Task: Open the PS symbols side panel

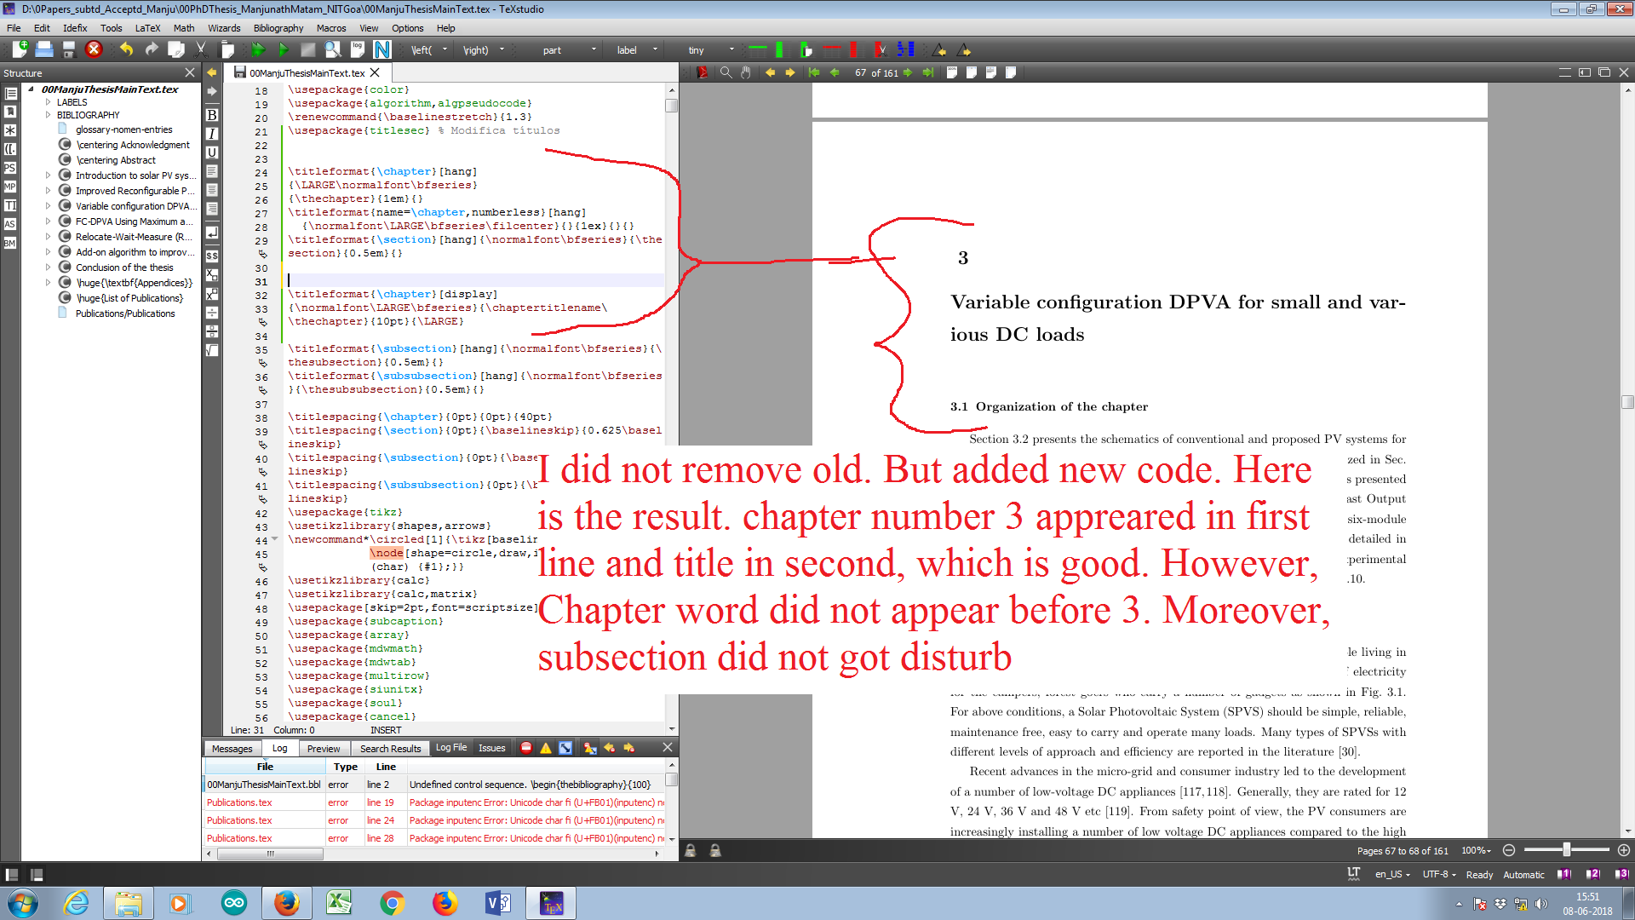Action: (10, 168)
